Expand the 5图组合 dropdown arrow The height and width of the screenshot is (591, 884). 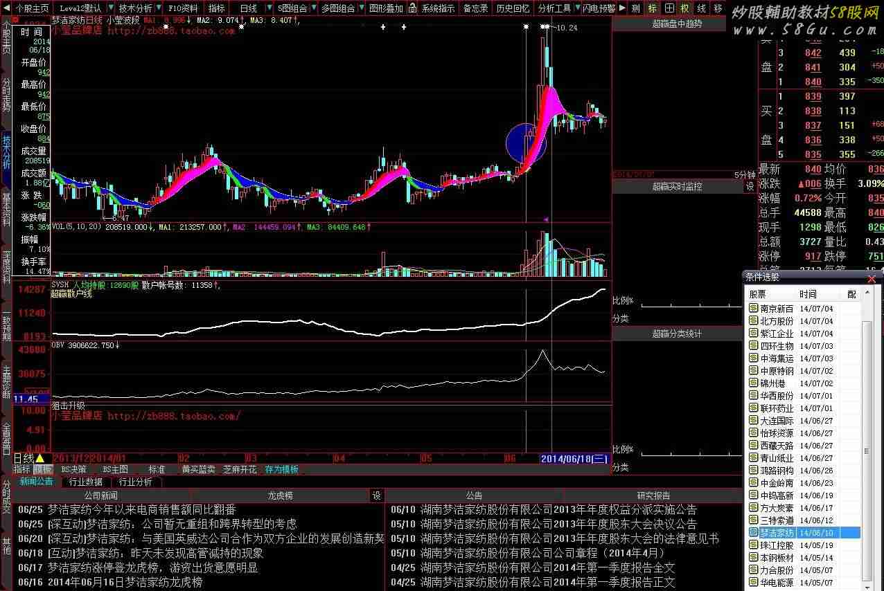[x=313, y=8]
